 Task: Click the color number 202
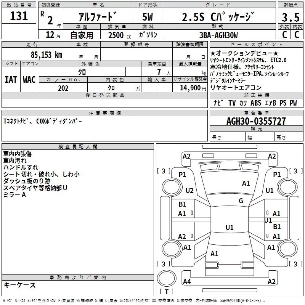[63, 88]
